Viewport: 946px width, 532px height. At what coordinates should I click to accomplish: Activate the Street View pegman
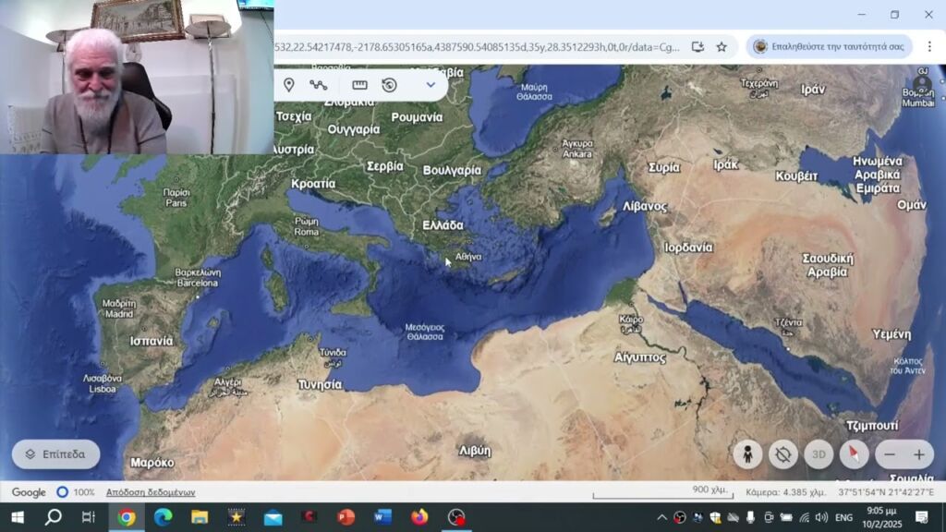(747, 454)
